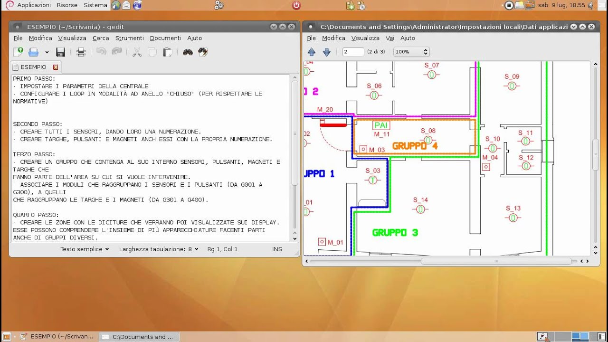Open the Larghezza tabulazione dropdown

159,249
